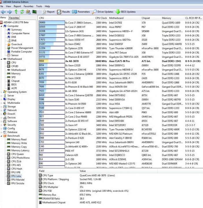Select the 26900 score bar row
The width and height of the screenshot is (203, 208).
52,23
